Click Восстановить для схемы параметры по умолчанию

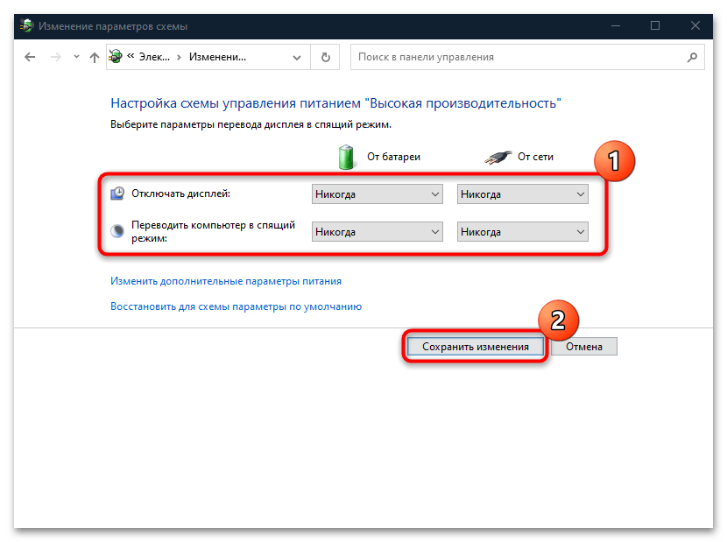pyautogui.click(x=236, y=307)
